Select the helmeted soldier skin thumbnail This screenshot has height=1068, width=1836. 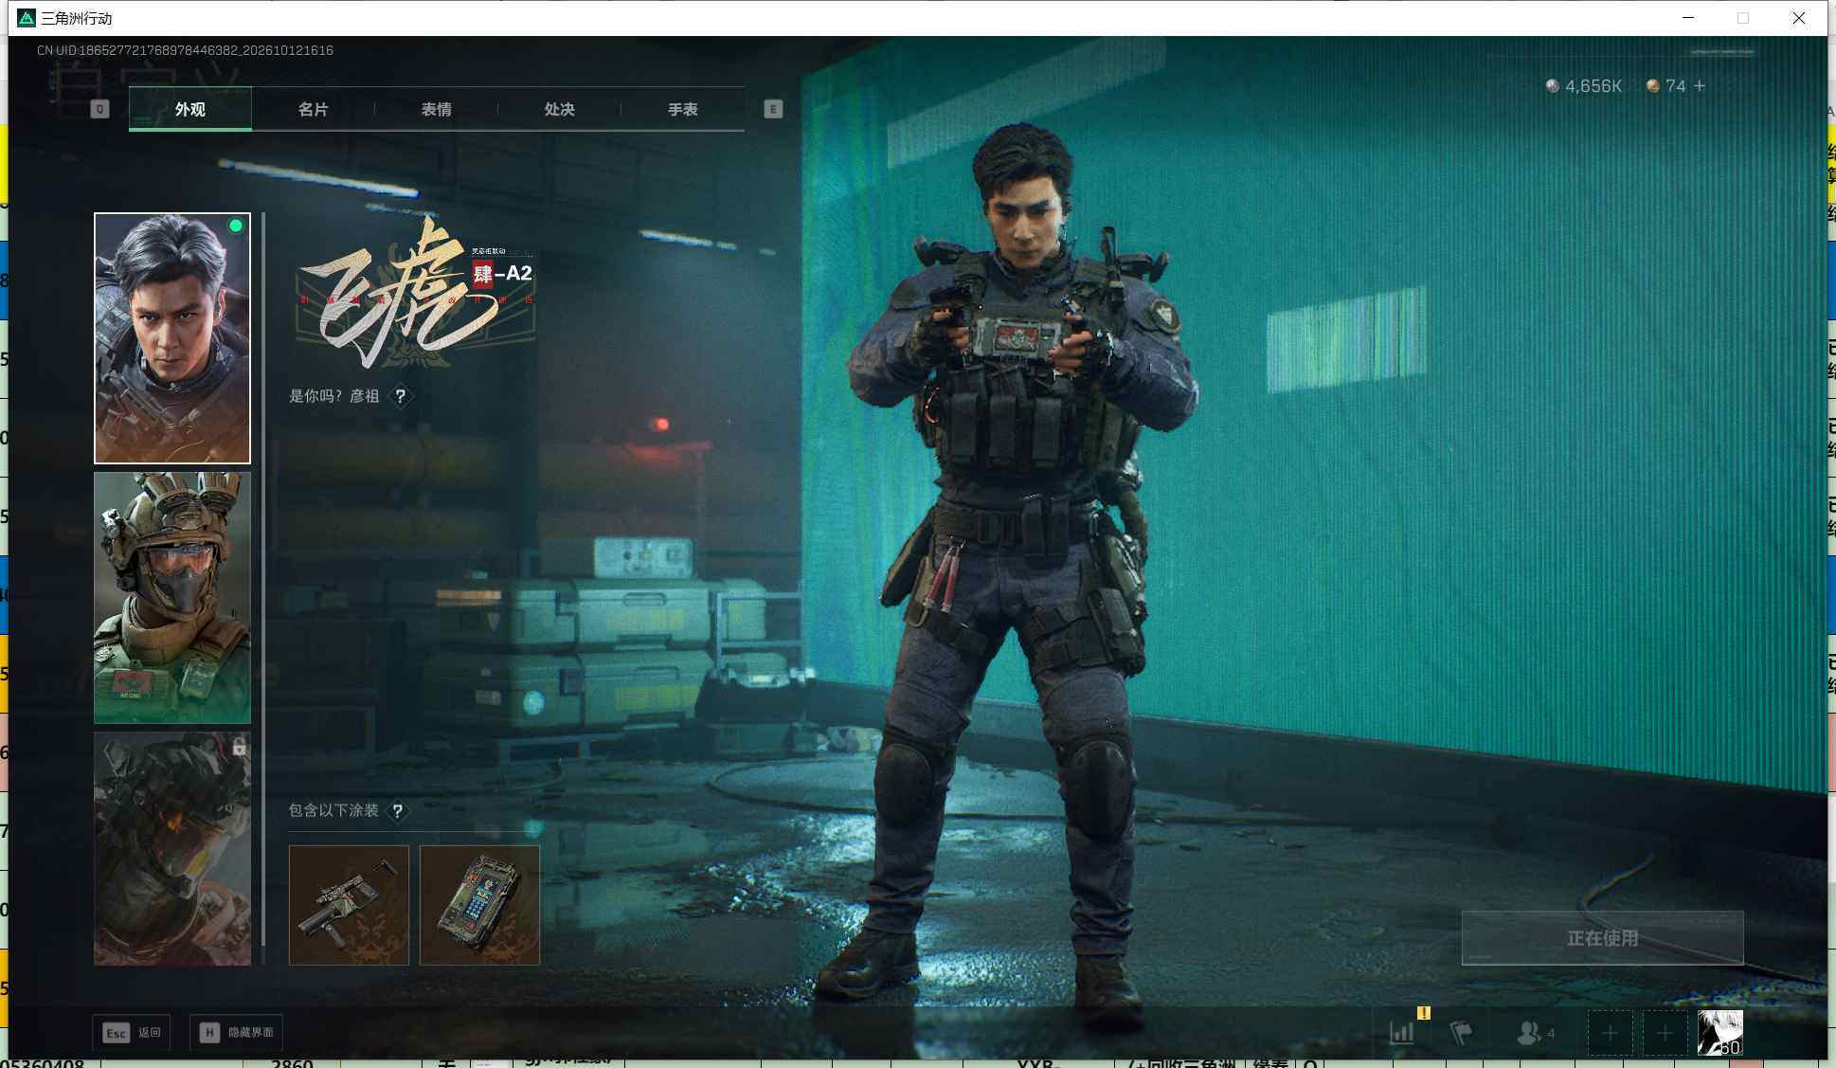pos(172,598)
